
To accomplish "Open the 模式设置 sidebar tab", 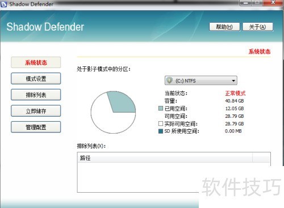I will [x=36, y=78].
